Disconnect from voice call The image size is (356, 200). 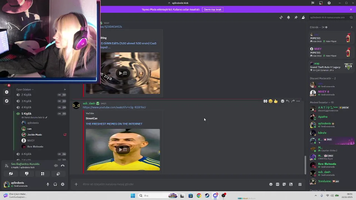63,166
